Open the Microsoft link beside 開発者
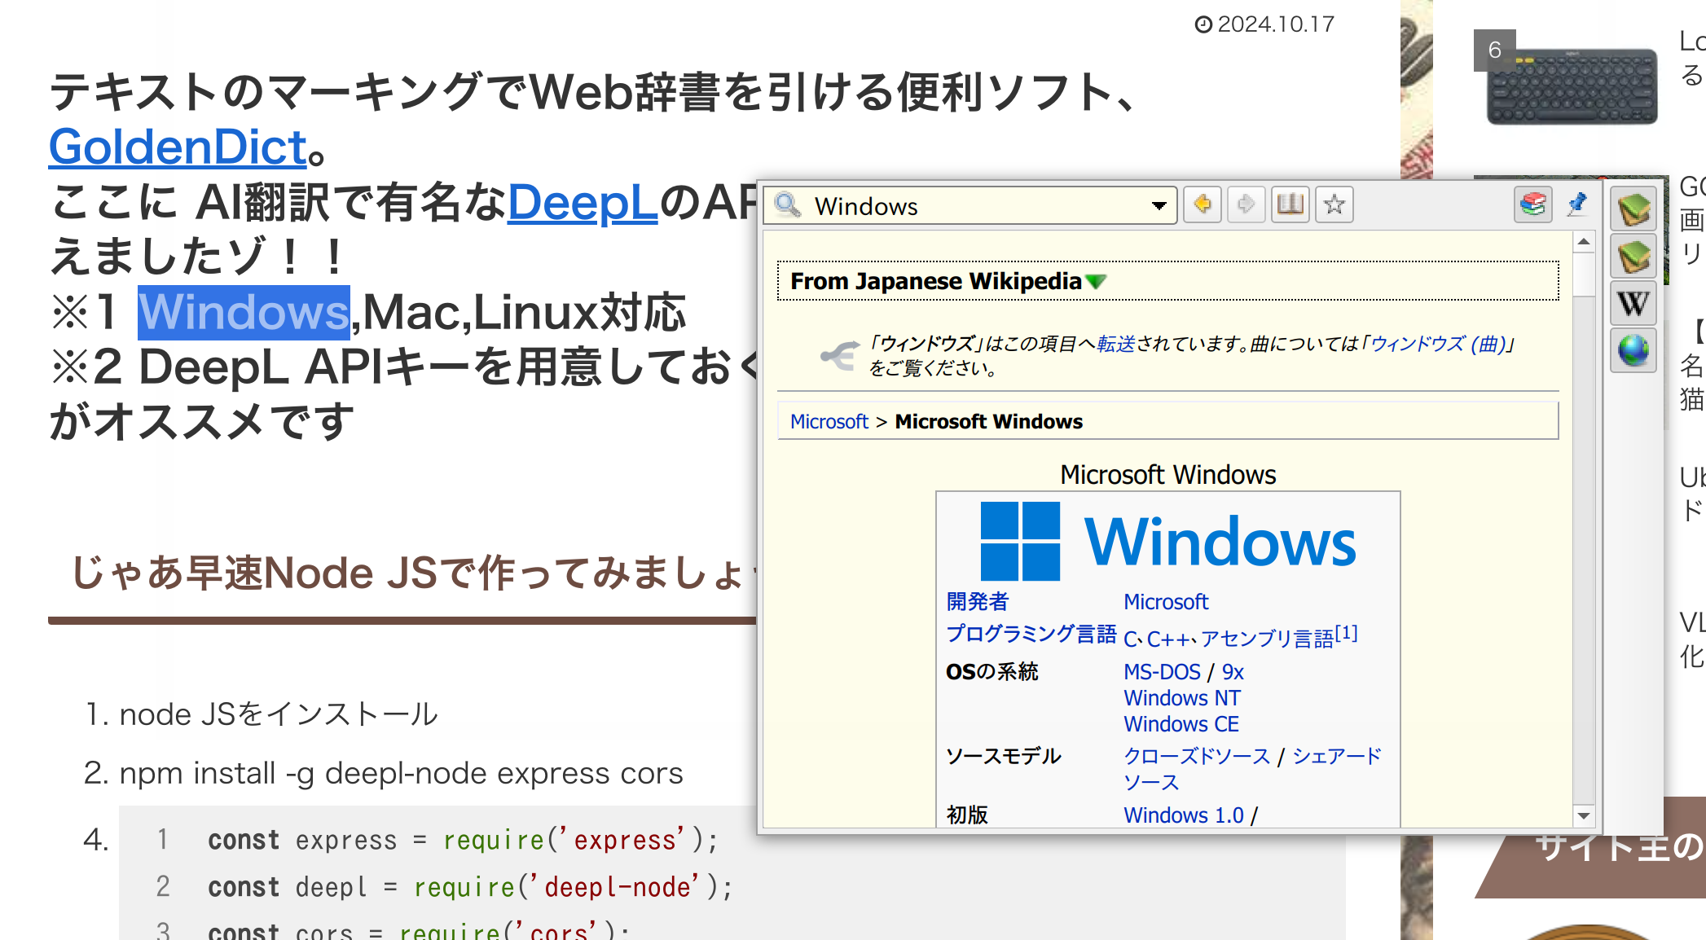Viewport: 1706px width, 940px height. click(x=1166, y=602)
